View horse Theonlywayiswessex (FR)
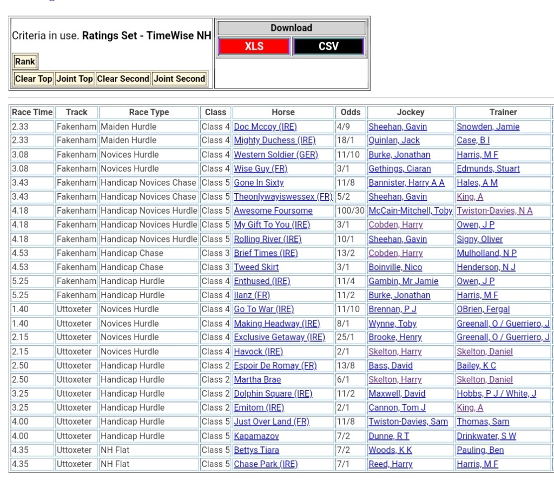The width and height of the screenshot is (554, 481). pos(283,197)
